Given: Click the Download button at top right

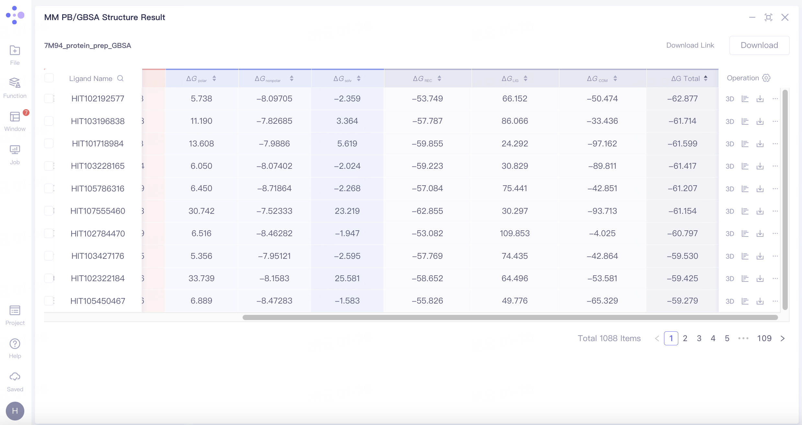Looking at the screenshot, I should 759,45.
